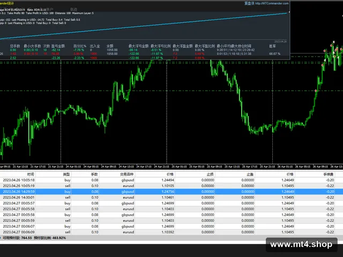This screenshot has width=343, height=257.
Task: Click the 2.52 total lots value
Action: (x=13, y=58)
